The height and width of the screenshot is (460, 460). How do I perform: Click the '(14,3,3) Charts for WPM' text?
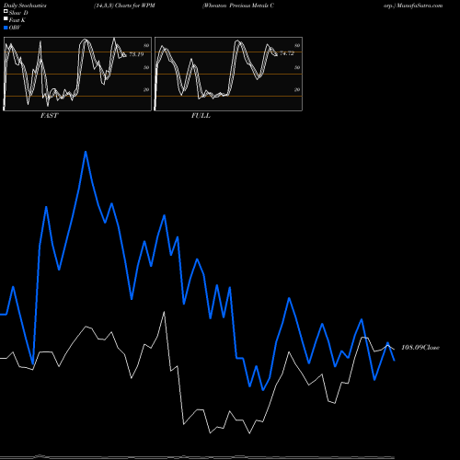click(124, 6)
